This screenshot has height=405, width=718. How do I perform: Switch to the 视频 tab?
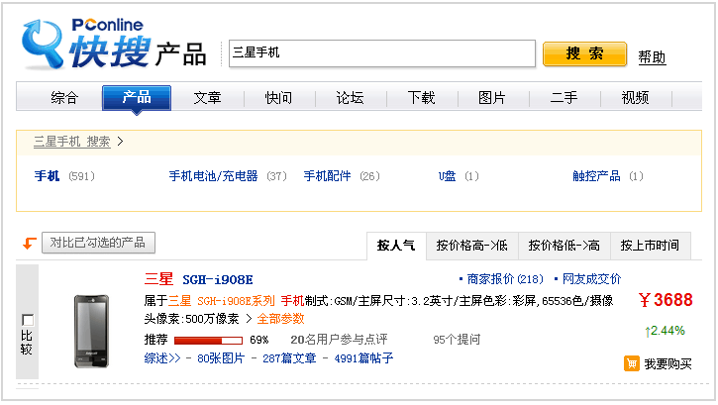click(635, 97)
